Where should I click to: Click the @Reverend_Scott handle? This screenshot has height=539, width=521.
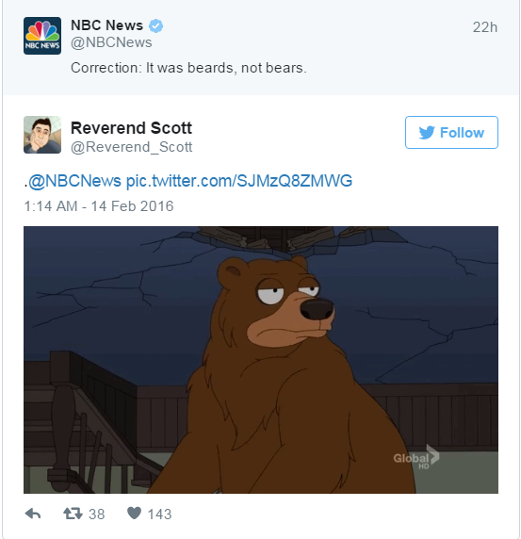pos(131,147)
